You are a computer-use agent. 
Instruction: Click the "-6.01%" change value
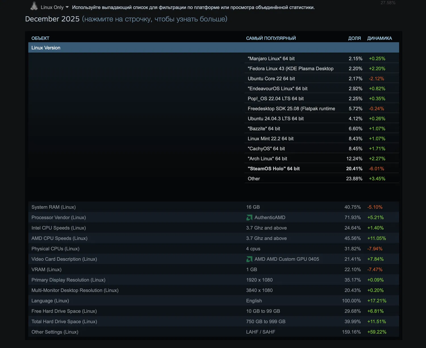376,169
